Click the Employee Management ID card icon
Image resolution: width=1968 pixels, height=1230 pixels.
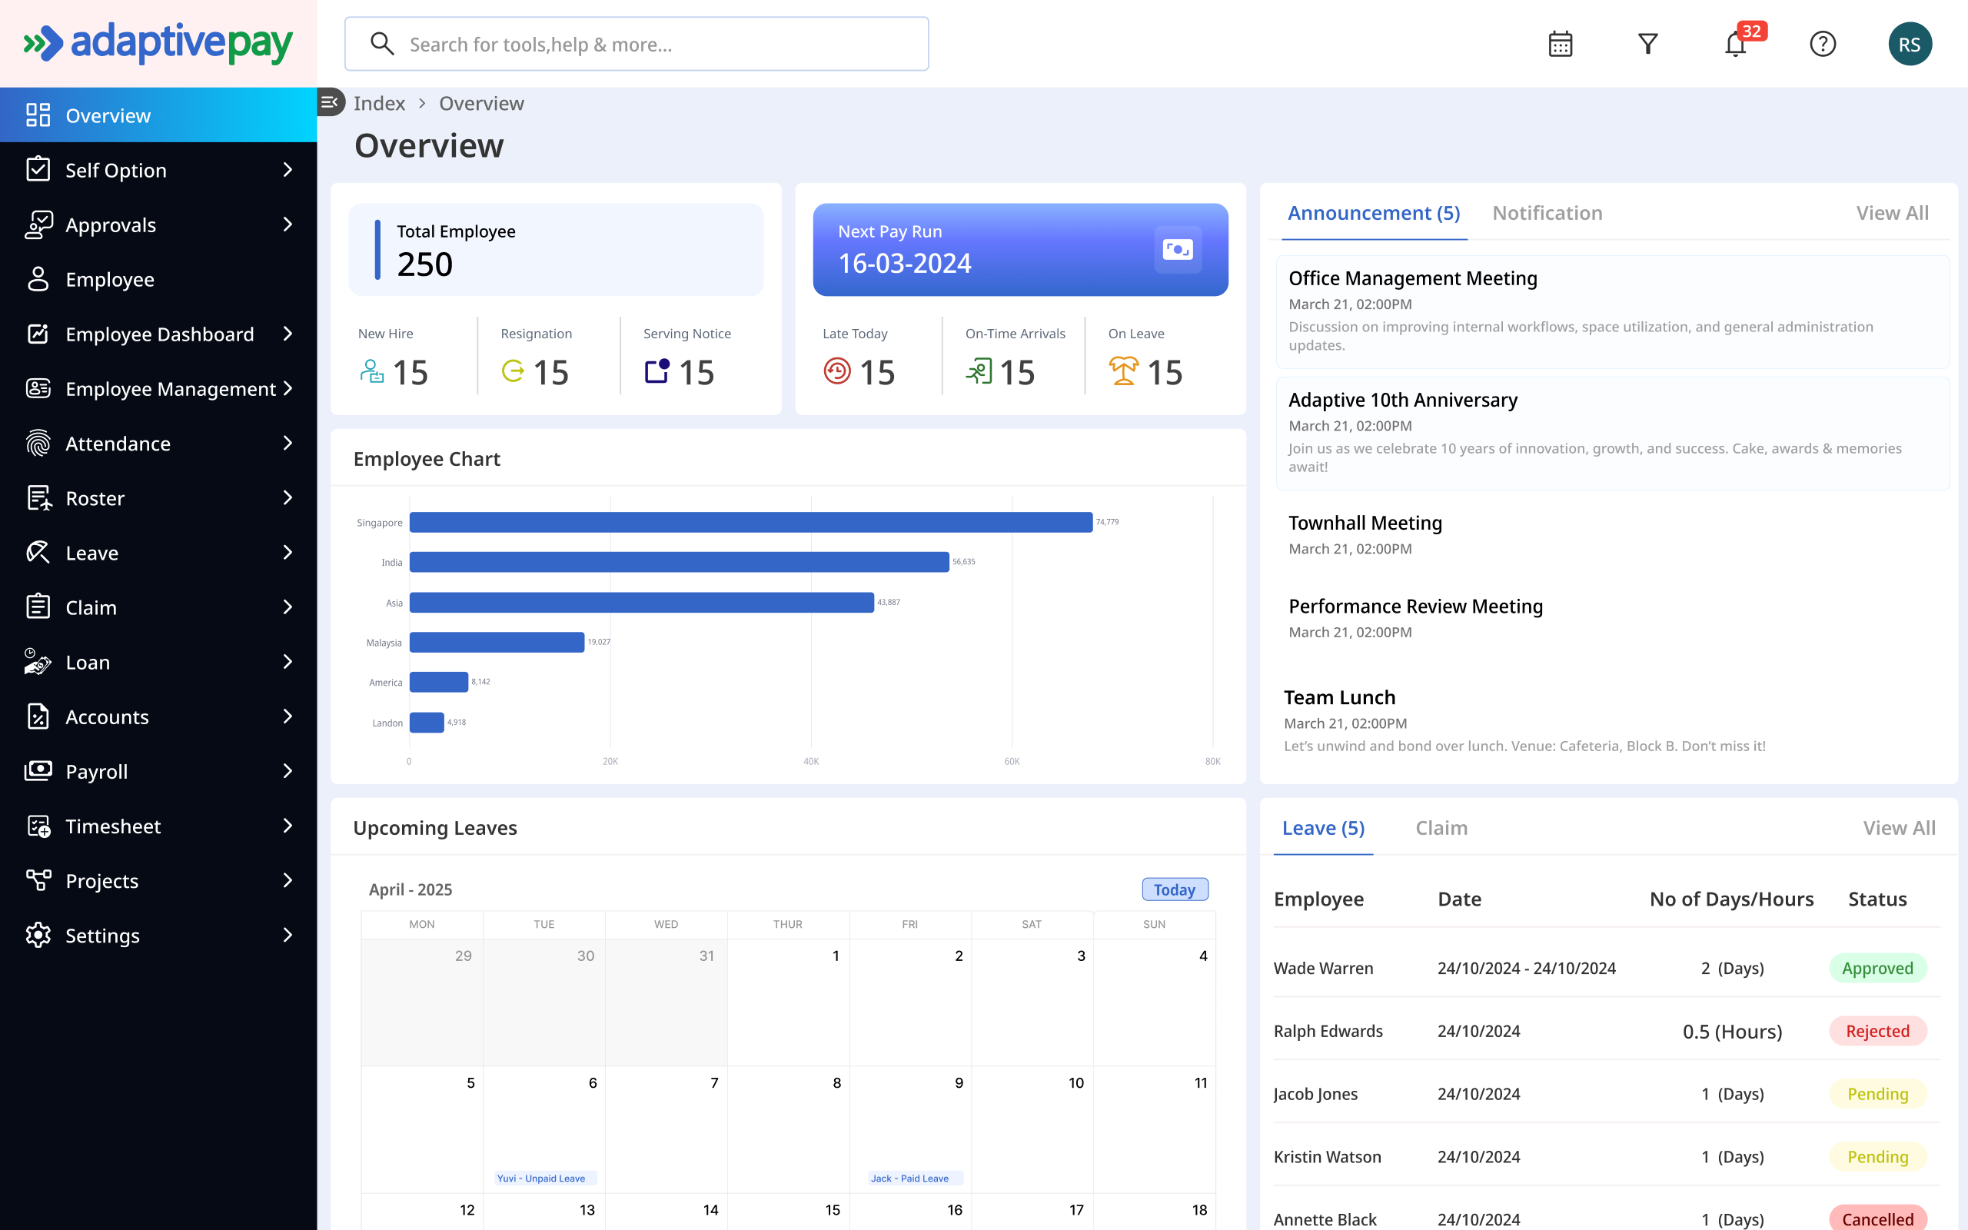(38, 389)
